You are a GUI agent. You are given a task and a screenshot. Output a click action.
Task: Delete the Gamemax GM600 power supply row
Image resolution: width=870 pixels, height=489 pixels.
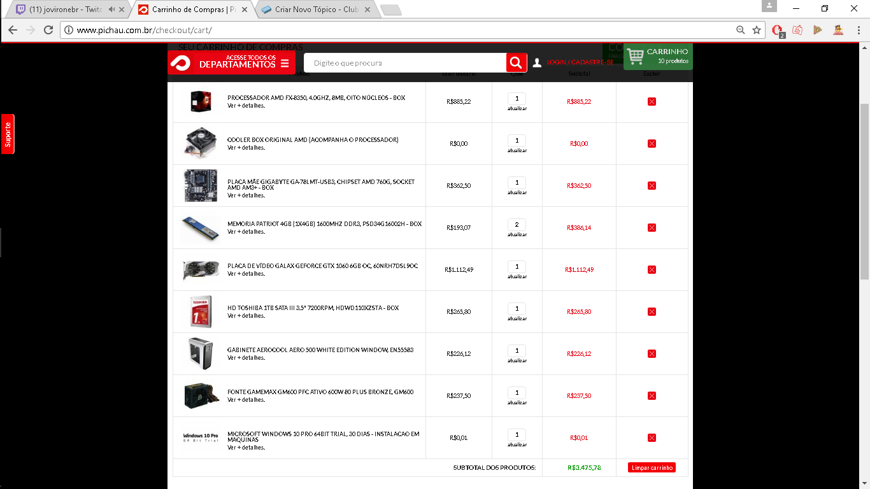[652, 396]
